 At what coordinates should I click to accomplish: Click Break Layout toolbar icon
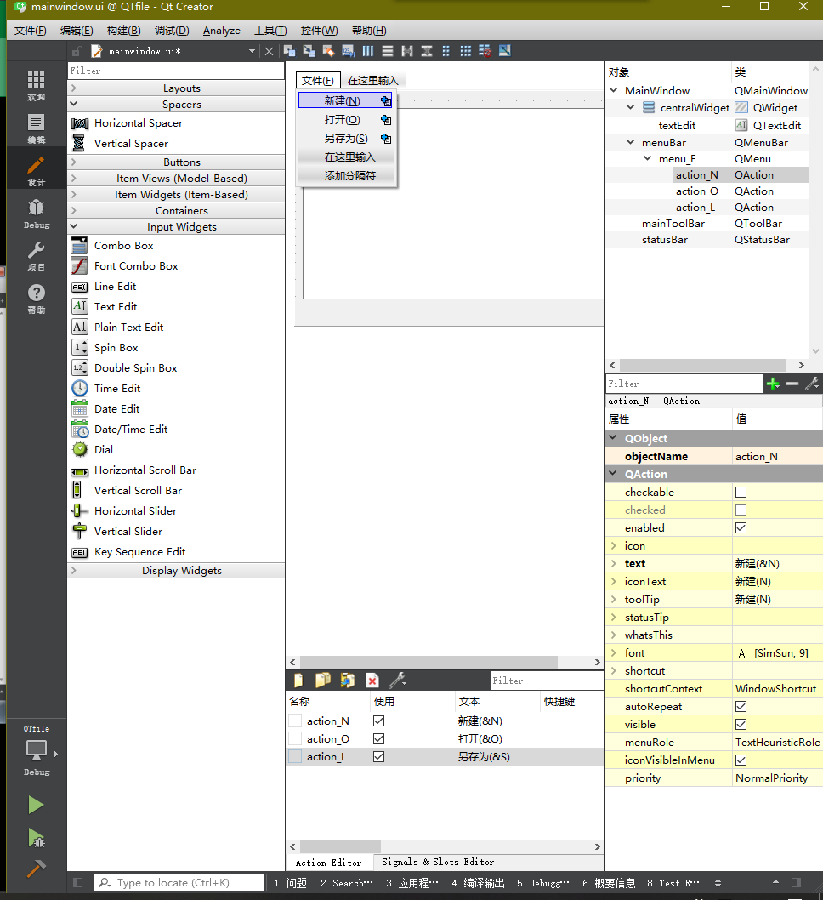click(485, 51)
